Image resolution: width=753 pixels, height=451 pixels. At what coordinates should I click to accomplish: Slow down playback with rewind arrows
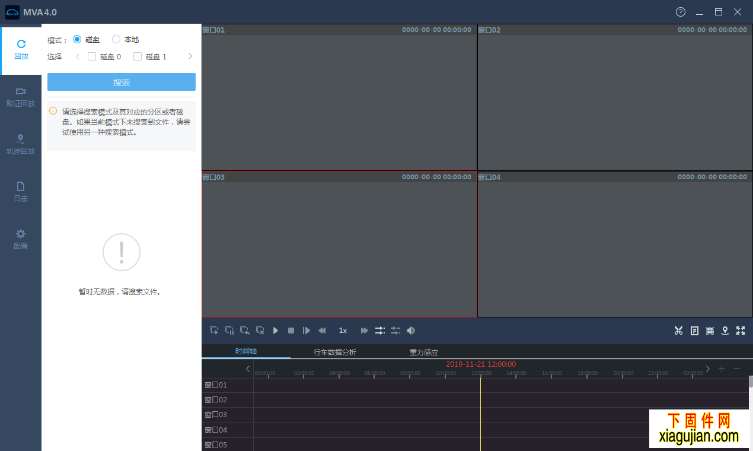(322, 331)
